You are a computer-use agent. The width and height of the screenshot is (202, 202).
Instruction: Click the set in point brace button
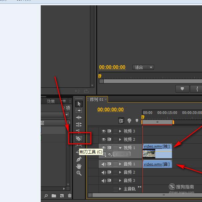(x=197, y=89)
